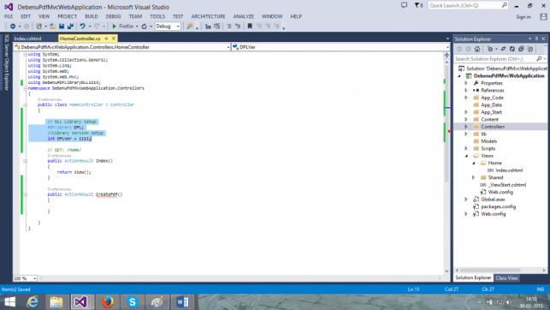This screenshot has height=310, width=550.
Task: Click Sign in link
Action: pos(523,17)
